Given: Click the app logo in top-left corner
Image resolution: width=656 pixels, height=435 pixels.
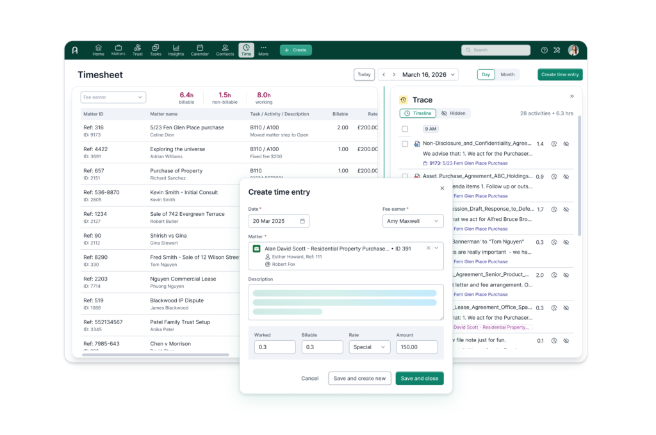Looking at the screenshot, I should coord(76,50).
